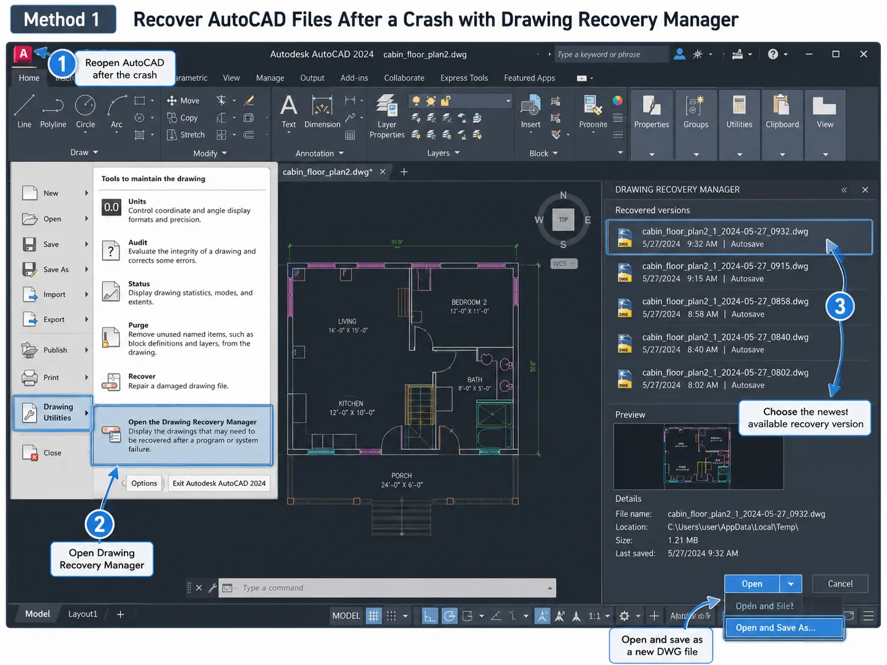This screenshot has height=665, width=887.
Task: Switch to the Collaborate ribbon tab
Action: [404, 78]
